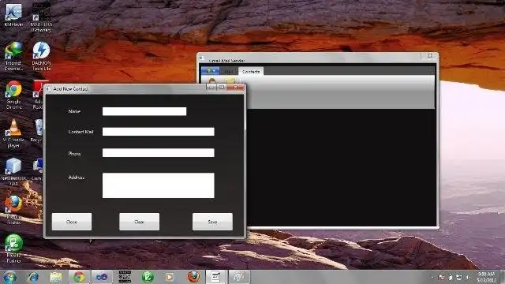Click the Visual Studio infinity icon in taskbar
The image size is (505, 284).
point(102,277)
